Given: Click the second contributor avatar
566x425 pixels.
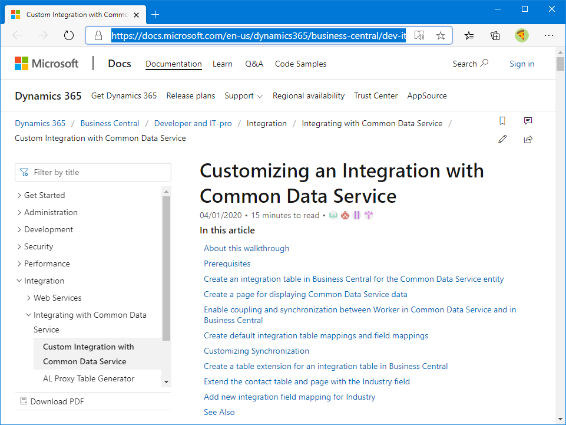Looking at the screenshot, I should 345,215.
